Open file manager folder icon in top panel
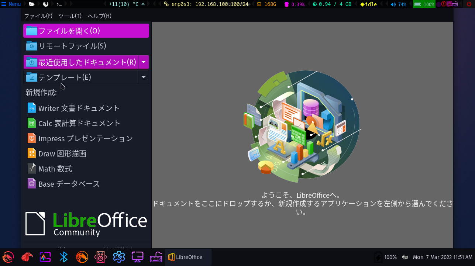Image resolution: width=475 pixels, height=266 pixels. tap(32, 4)
